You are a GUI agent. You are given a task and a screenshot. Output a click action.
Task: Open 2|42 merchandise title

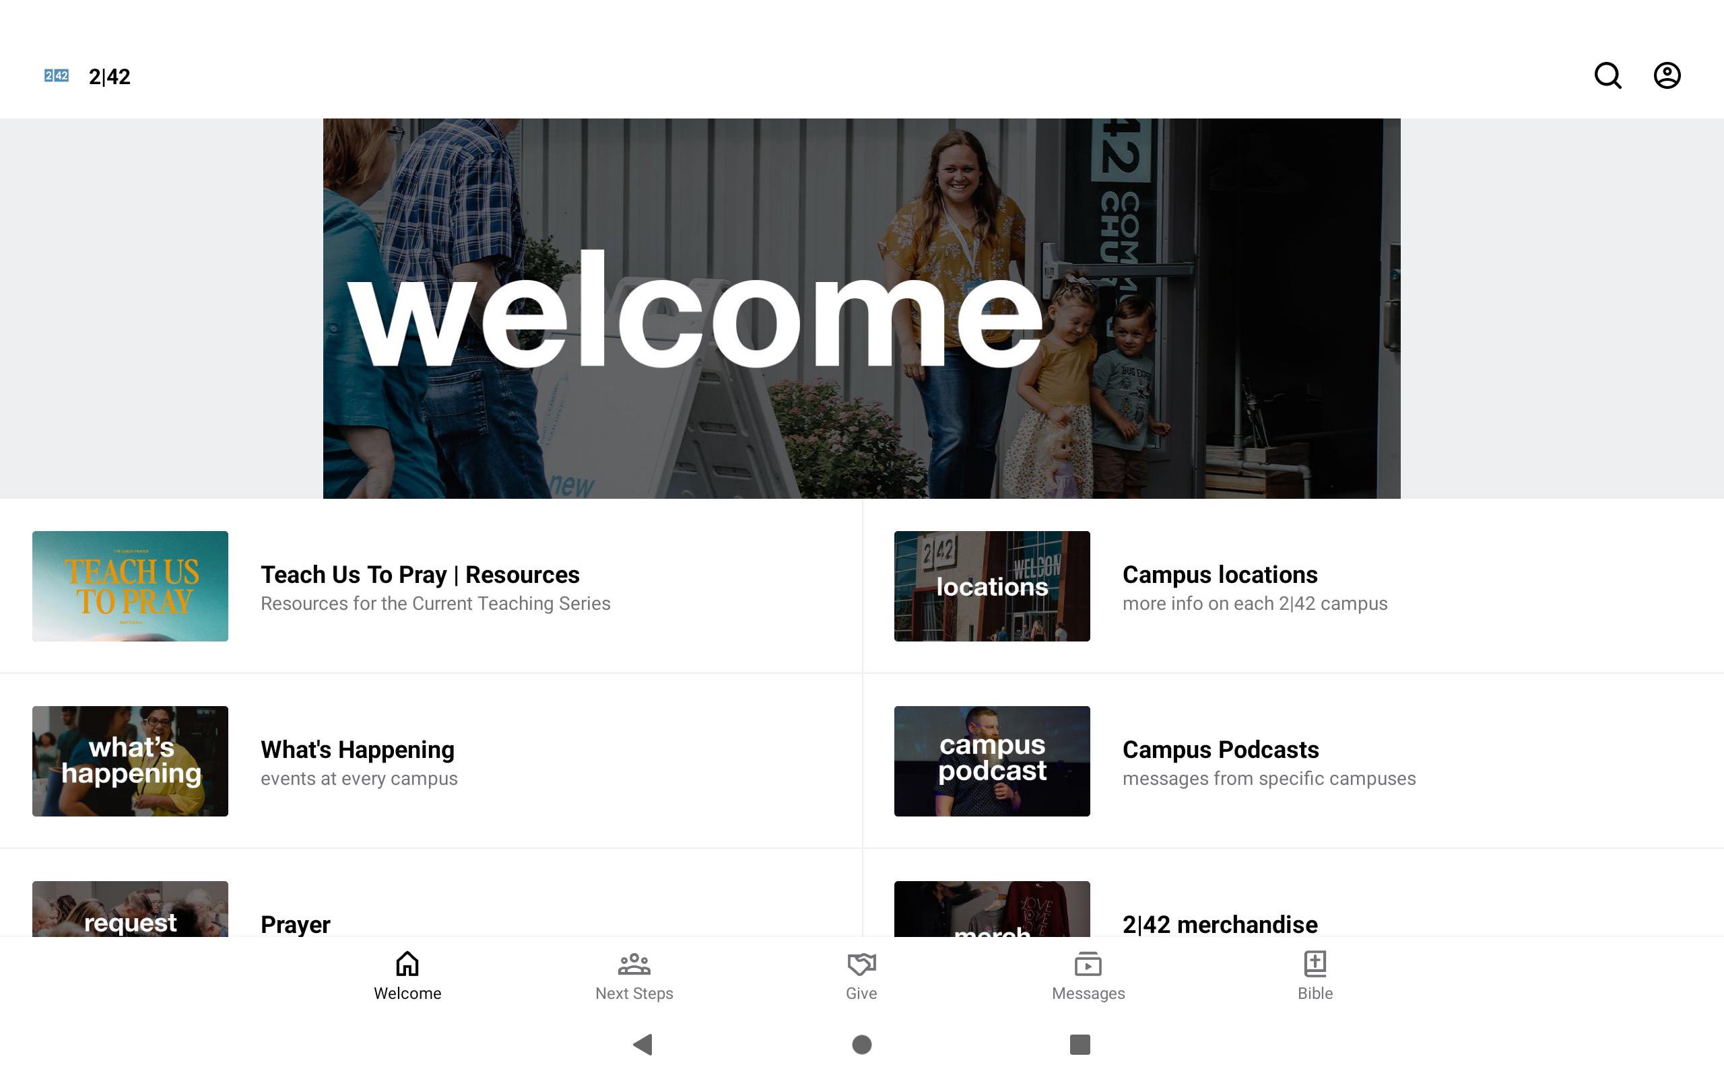[x=1220, y=925]
